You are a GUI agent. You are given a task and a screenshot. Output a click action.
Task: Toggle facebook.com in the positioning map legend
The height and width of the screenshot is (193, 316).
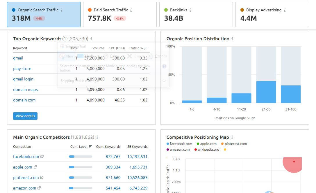tap(179, 144)
